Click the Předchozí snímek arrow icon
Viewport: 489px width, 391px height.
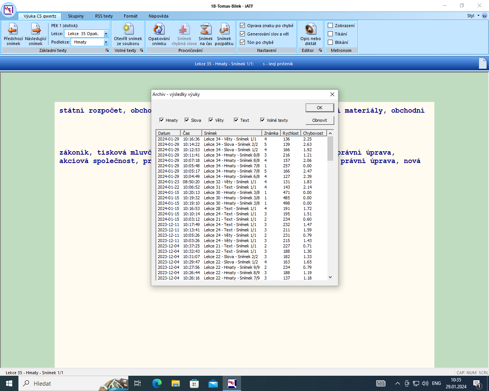coord(13,30)
